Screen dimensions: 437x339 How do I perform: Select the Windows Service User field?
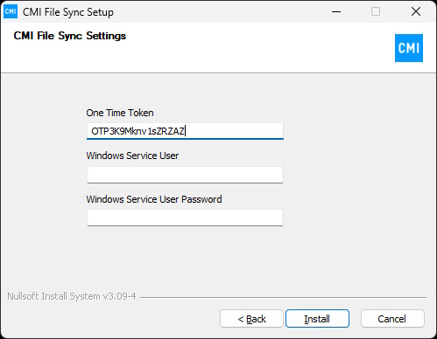tap(185, 175)
